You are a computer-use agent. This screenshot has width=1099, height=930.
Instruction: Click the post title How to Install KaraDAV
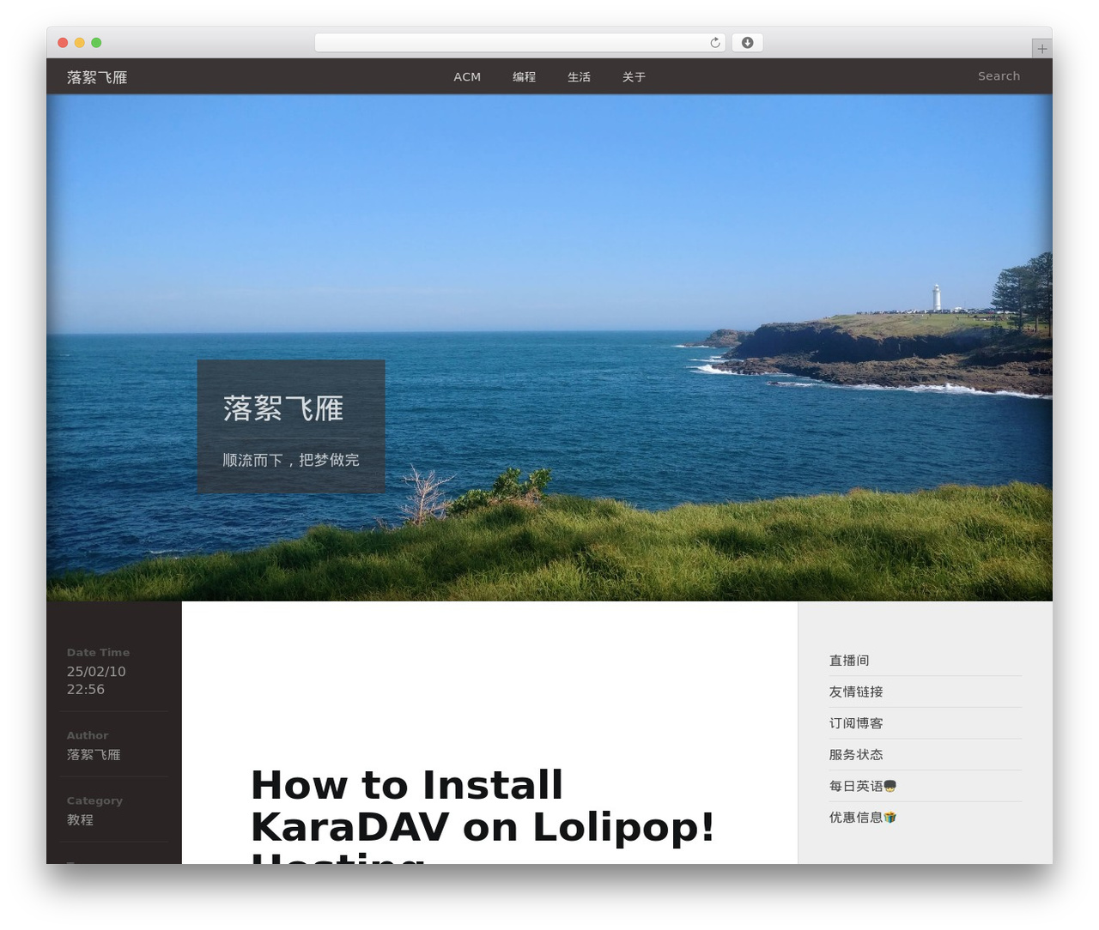483,815
